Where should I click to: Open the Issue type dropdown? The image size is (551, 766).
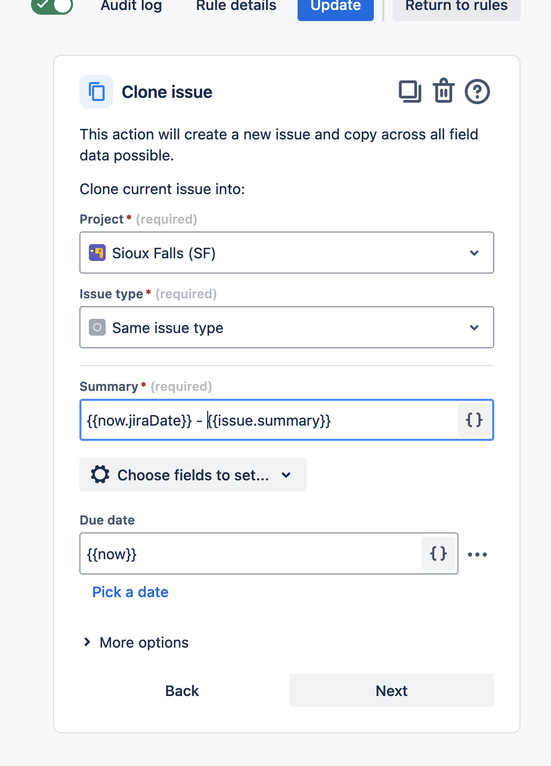[x=287, y=328]
